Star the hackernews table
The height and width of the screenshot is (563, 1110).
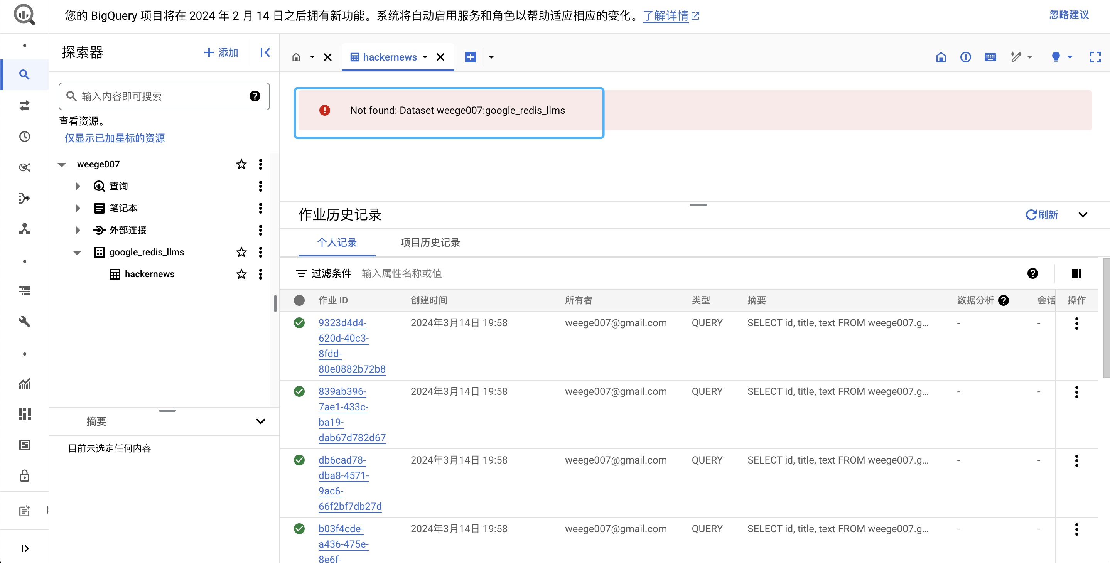click(x=241, y=274)
